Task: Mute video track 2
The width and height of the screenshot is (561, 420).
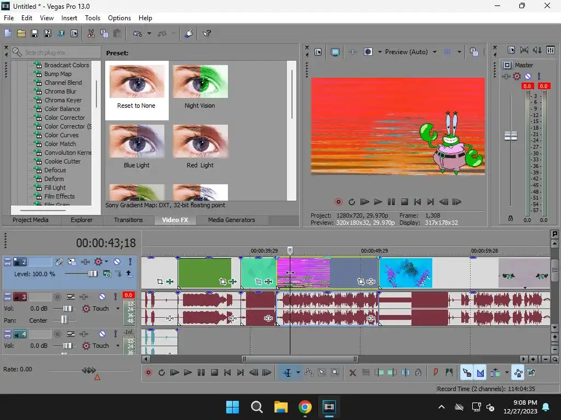Action: coord(117,262)
